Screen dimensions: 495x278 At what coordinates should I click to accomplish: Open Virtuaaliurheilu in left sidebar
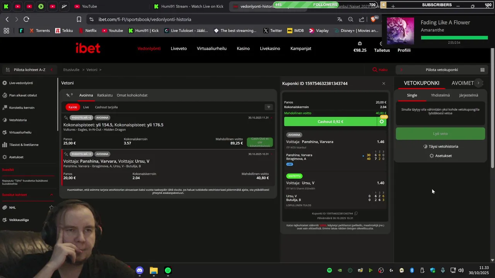click(x=20, y=132)
